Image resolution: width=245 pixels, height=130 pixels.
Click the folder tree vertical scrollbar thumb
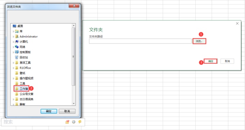coord(73,57)
